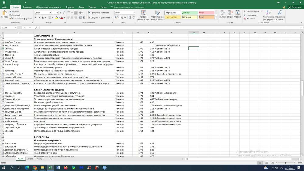Viewport: 304px width, 171px height.
Task: Decrease font size with the smaller A
Action: 64,12
